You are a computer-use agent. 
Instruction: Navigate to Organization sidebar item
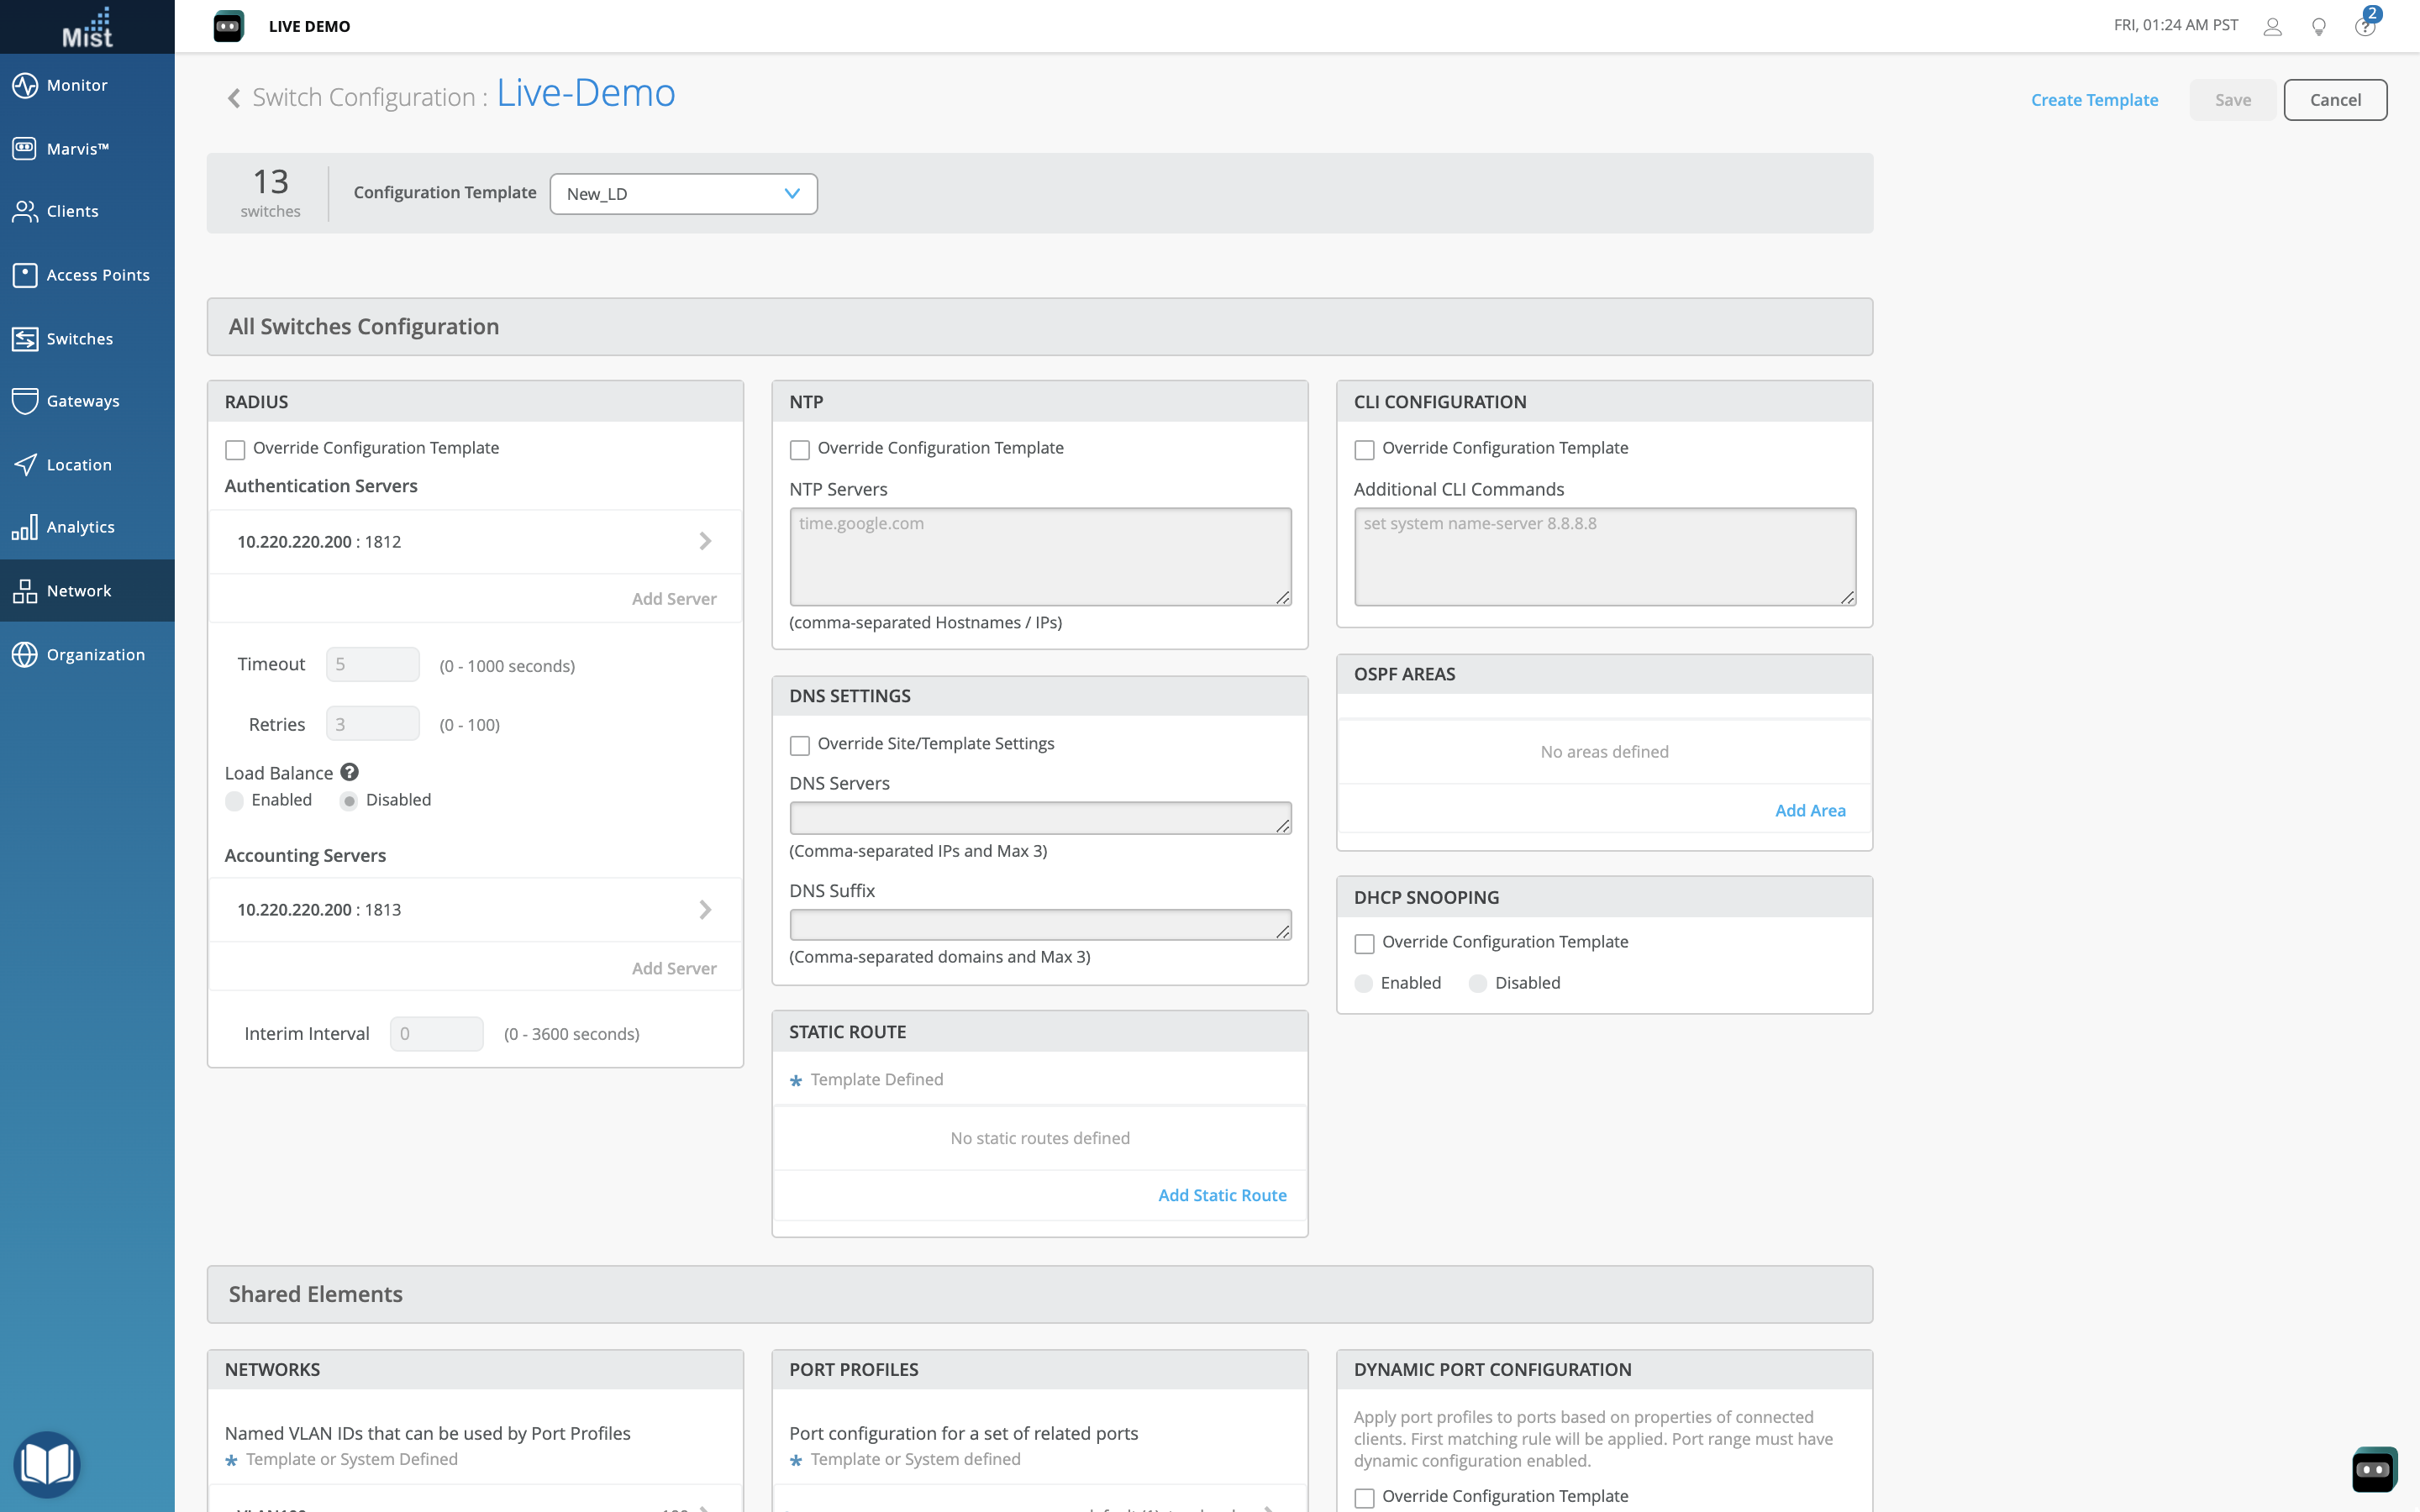tap(95, 655)
